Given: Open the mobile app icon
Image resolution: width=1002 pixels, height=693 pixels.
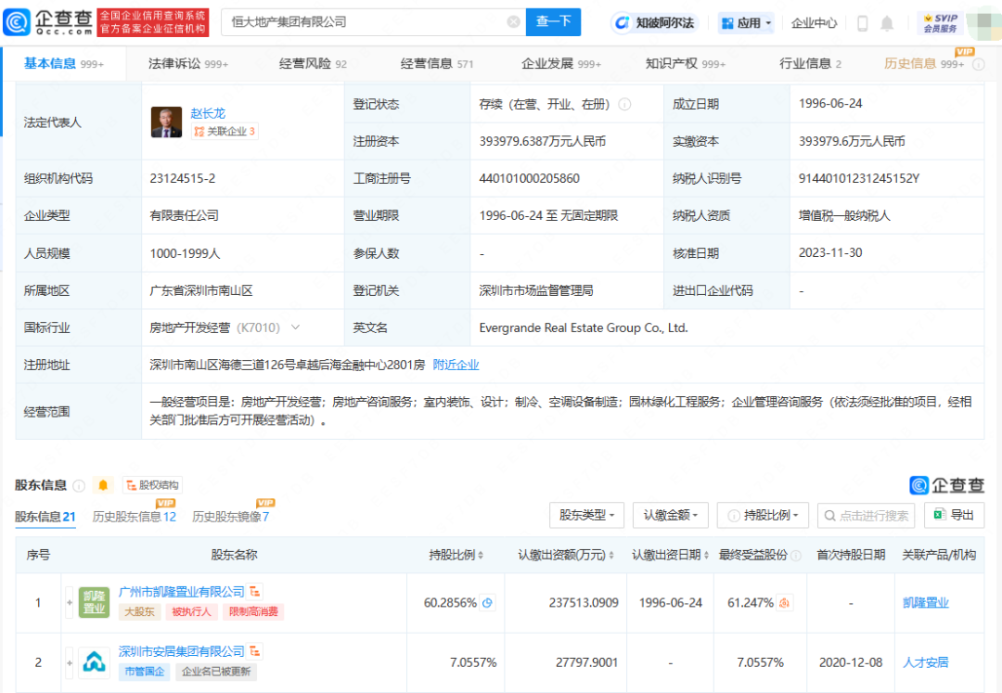Looking at the screenshot, I should 862,23.
